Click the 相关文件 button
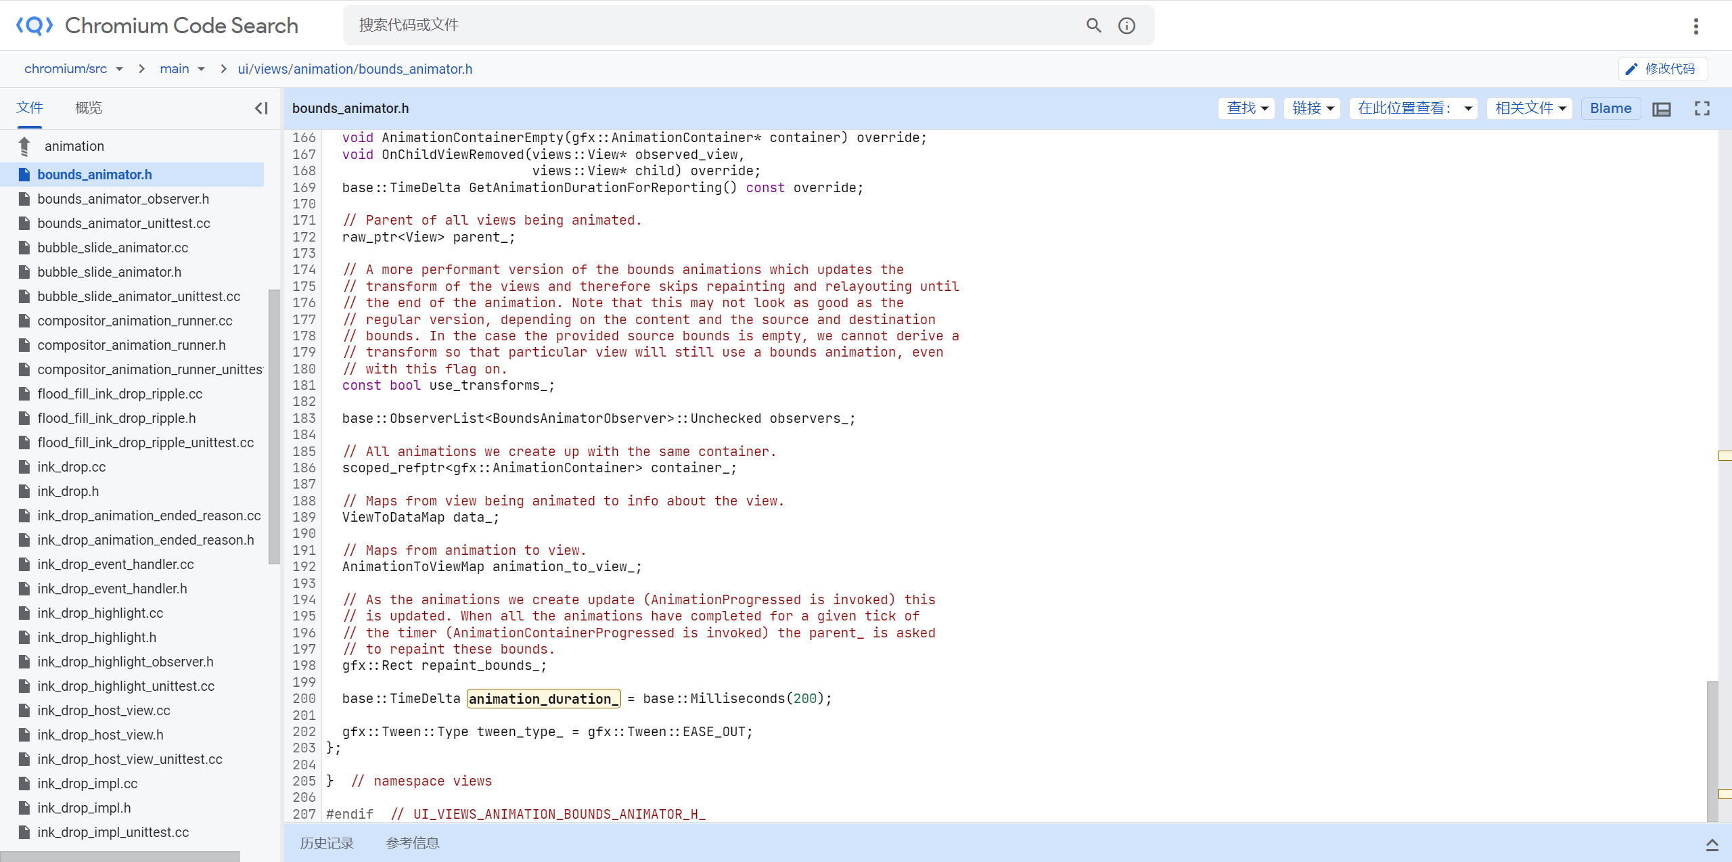The height and width of the screenshot is (862, 1732). [1528, 108]
